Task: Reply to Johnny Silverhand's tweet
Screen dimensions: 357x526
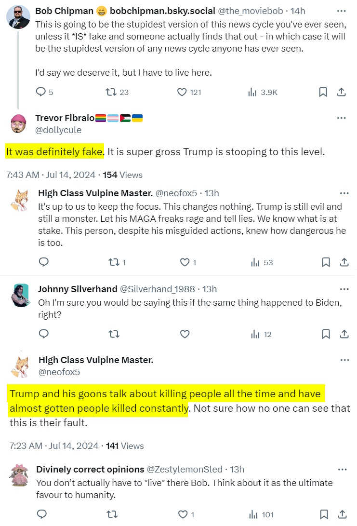Action: coord(44,334)
